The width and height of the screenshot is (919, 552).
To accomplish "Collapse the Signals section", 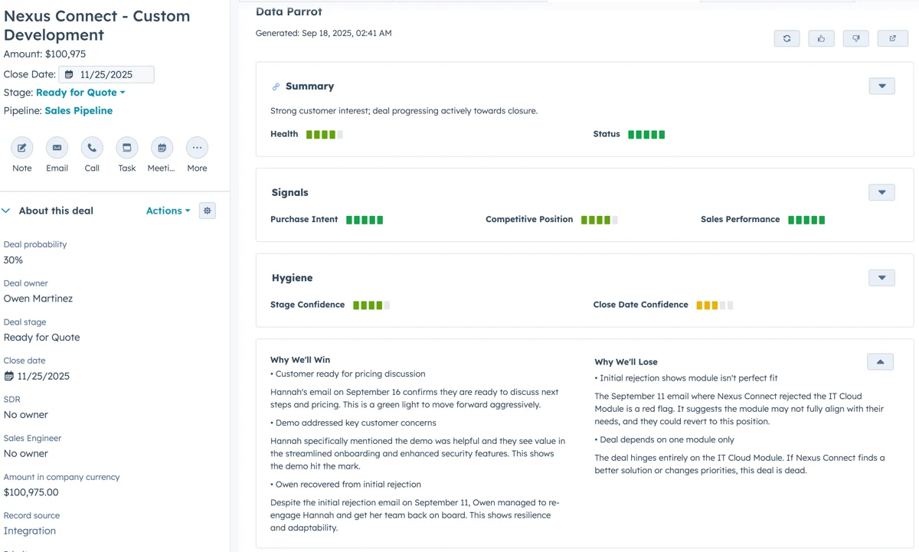I will (x=881, y=192).
